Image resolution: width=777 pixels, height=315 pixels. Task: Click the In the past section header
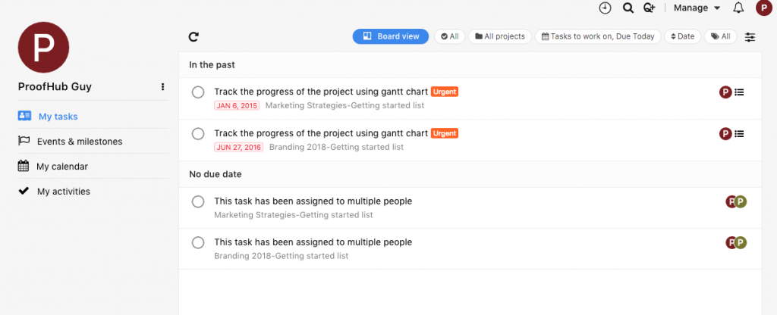(212, 65)
